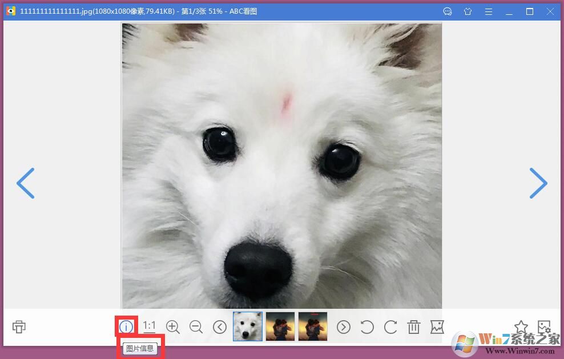This screenshot has width=564, height=359.
Task: Select the white dog thumbnail
Action: (248, 326)
